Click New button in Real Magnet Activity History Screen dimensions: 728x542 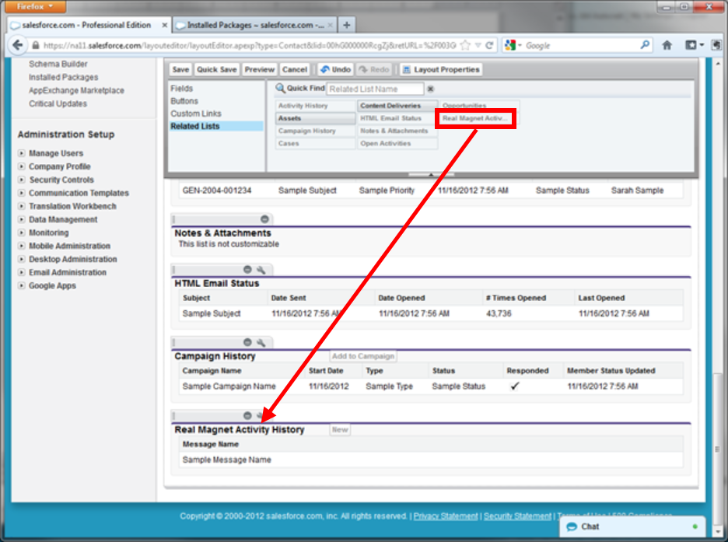point(340,430)
